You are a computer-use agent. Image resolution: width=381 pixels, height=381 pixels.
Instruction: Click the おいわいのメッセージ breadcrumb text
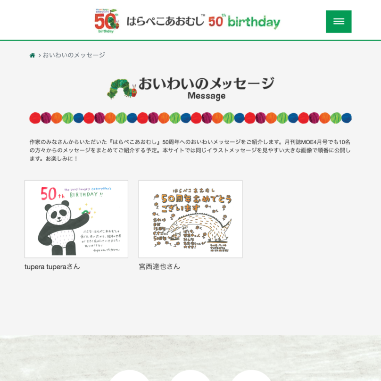pos(74,55)
